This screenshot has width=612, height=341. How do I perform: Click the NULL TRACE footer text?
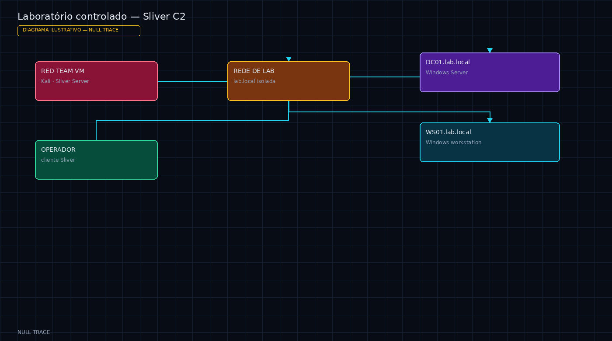coord(34,332)
